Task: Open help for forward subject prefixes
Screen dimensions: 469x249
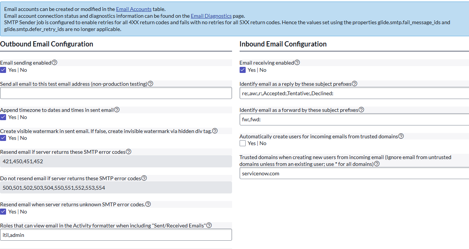Action: [361, 110]
